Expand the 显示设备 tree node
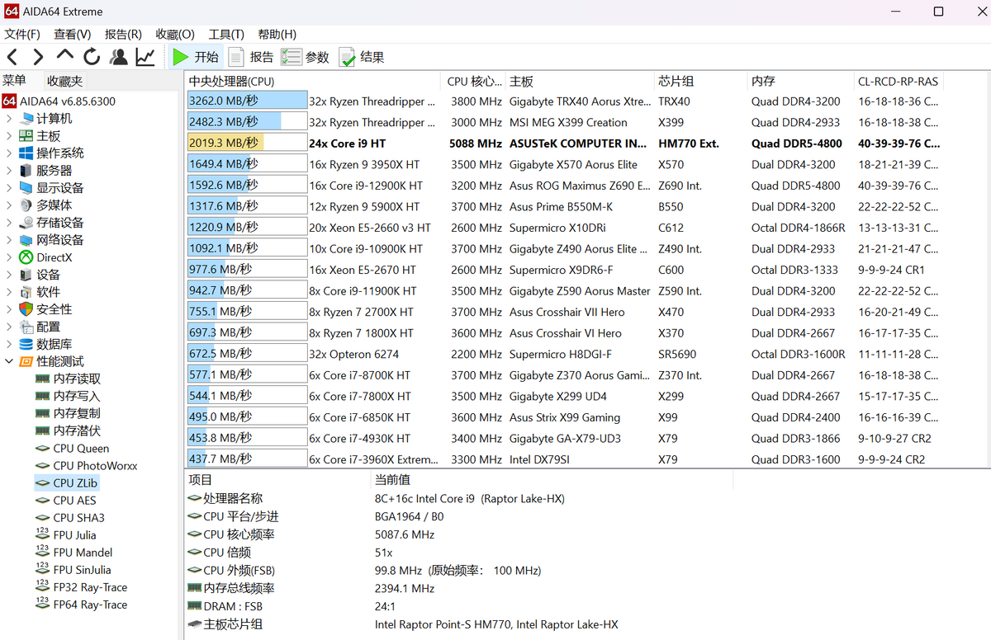Viewport: 991px width, 640px height. click(9, 188)
